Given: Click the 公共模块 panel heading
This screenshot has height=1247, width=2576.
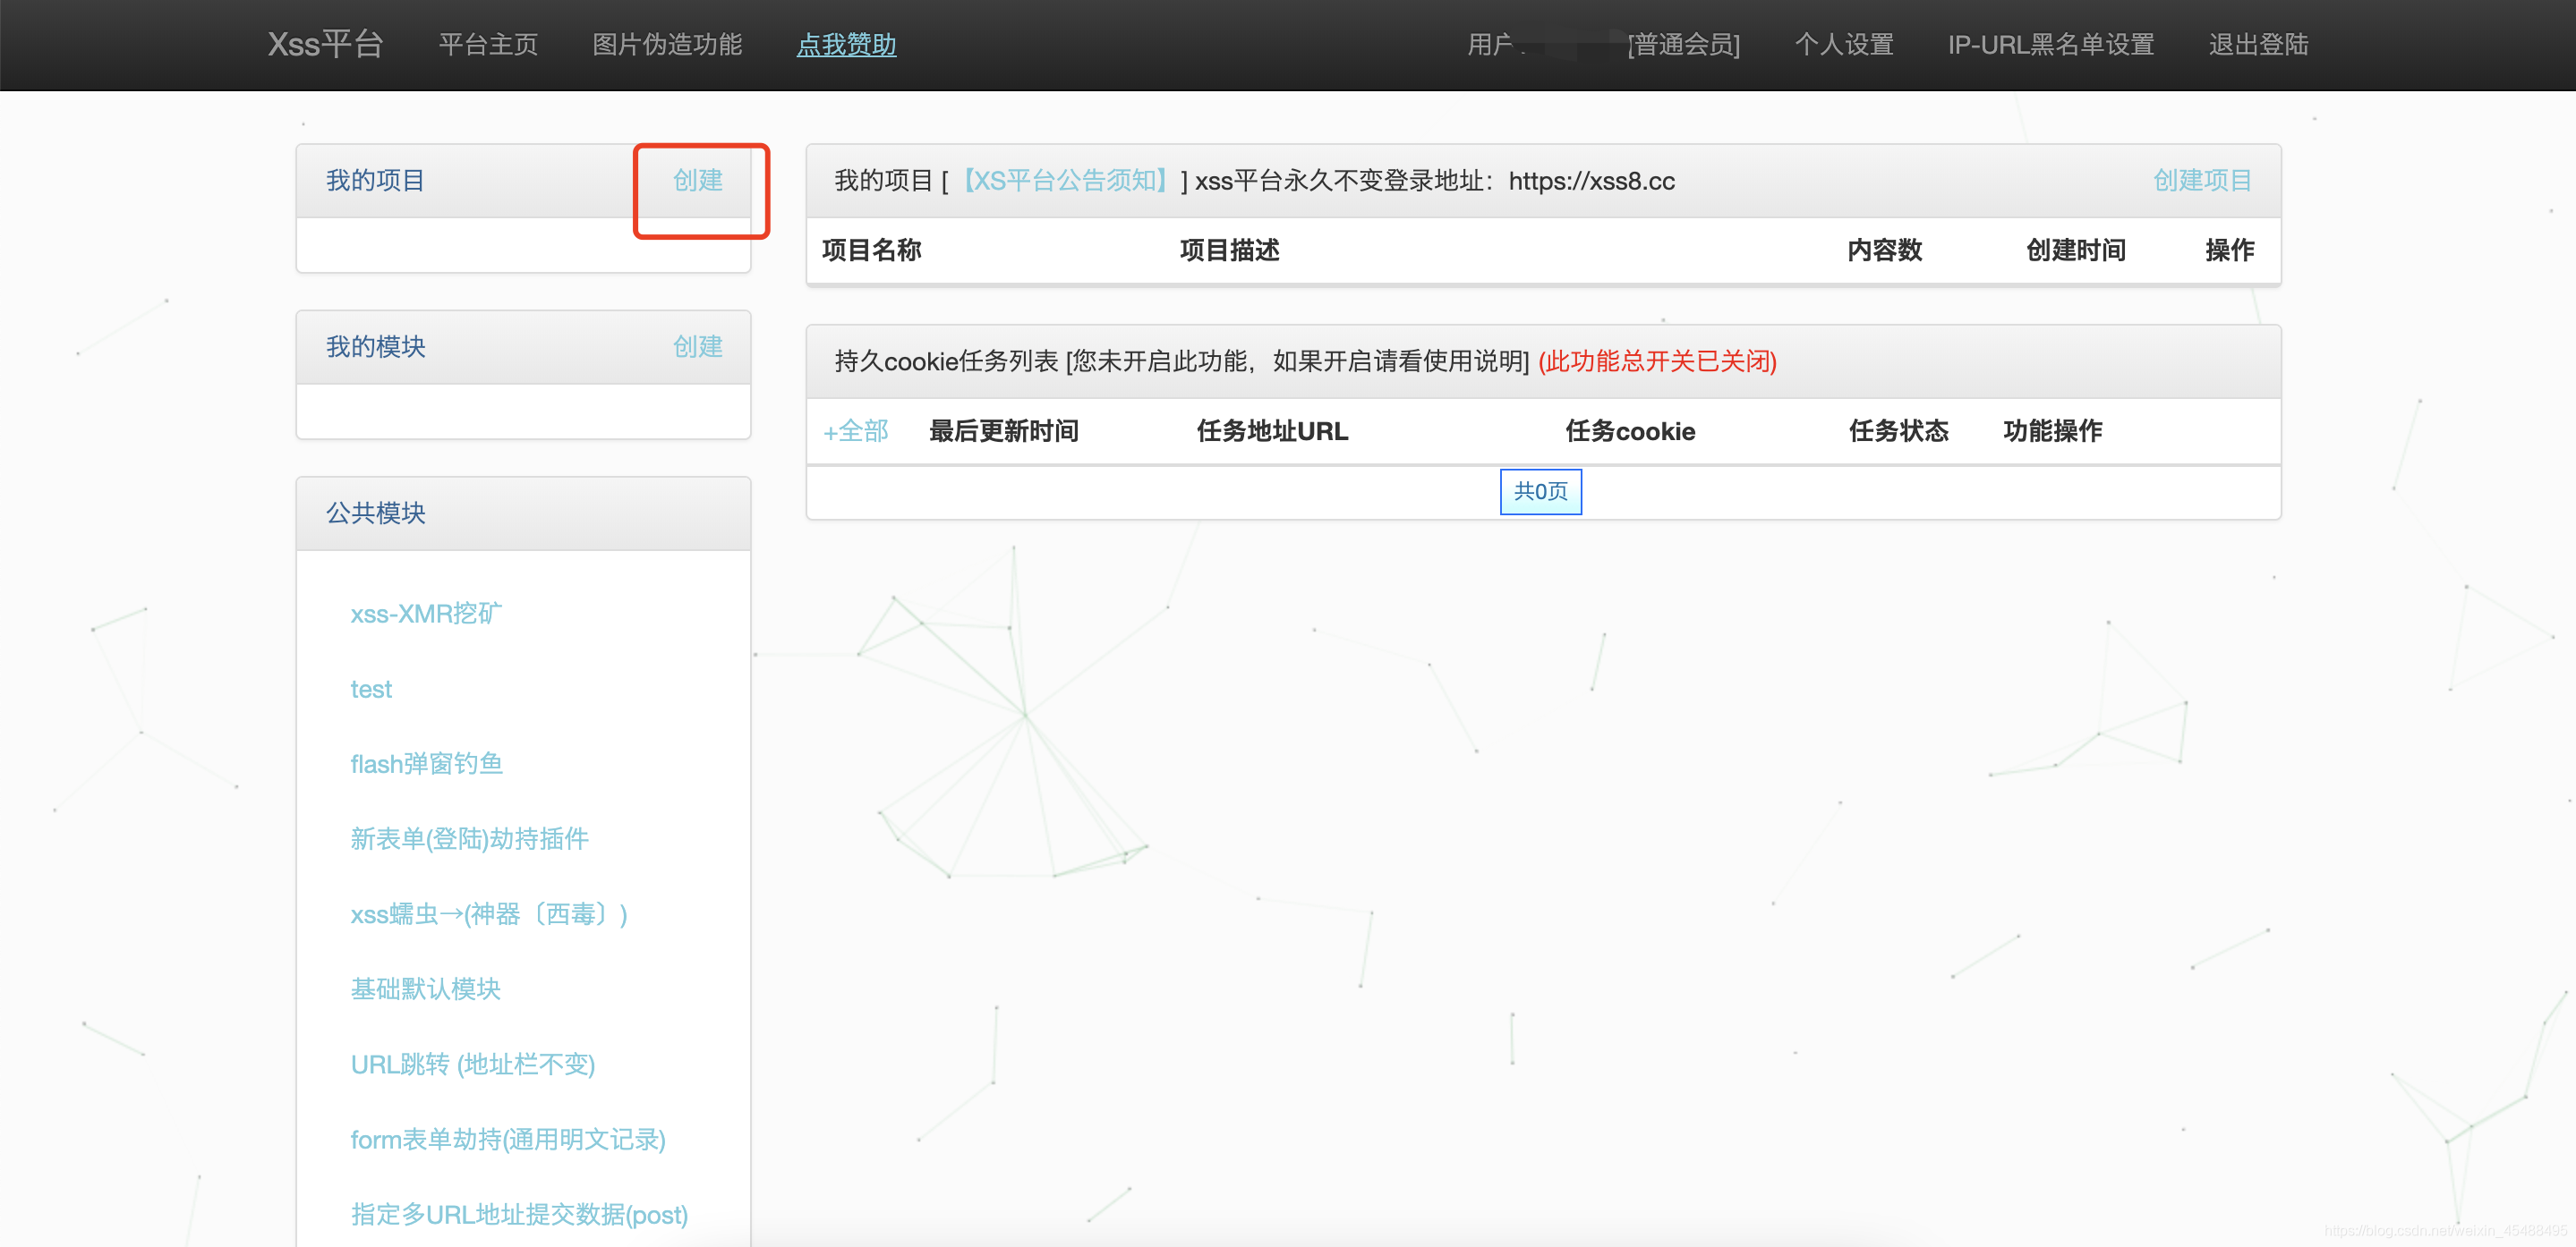Looking at the screenshot, I should [x=375, y=513].
